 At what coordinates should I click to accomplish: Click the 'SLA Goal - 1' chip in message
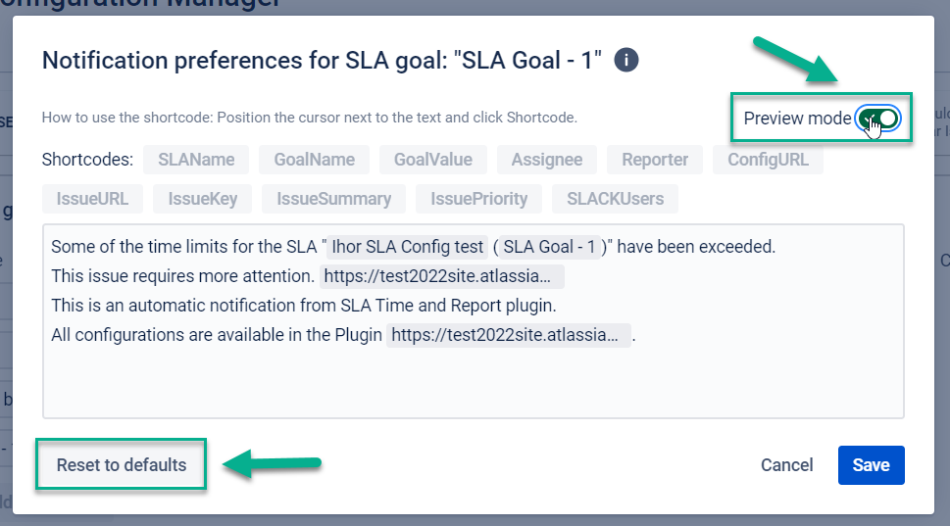[x=549, y=248]
